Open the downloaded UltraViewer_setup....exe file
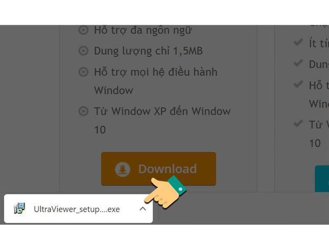329x246 pixels. tap(77, 209)
